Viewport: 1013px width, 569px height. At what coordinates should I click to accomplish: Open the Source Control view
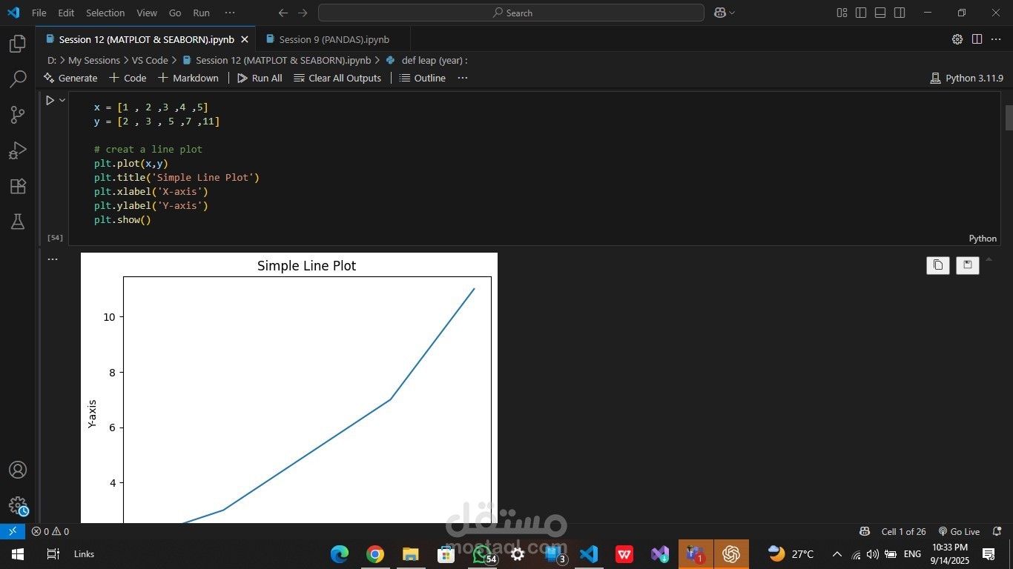pos(18,115)
